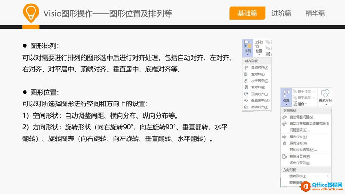Open the 精华篇 tab
Image resolution: width=345 pixels, height=194 pixels.
(x=315, y=13)
